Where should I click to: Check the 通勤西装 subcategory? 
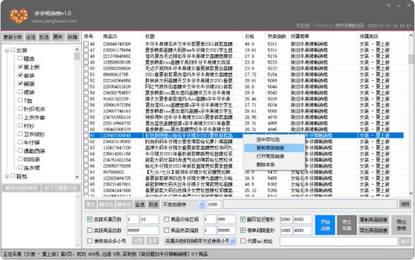[x=20, y=151]
